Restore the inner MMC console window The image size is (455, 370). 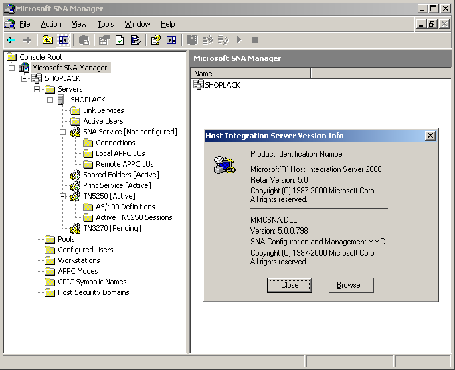point(431,24)
